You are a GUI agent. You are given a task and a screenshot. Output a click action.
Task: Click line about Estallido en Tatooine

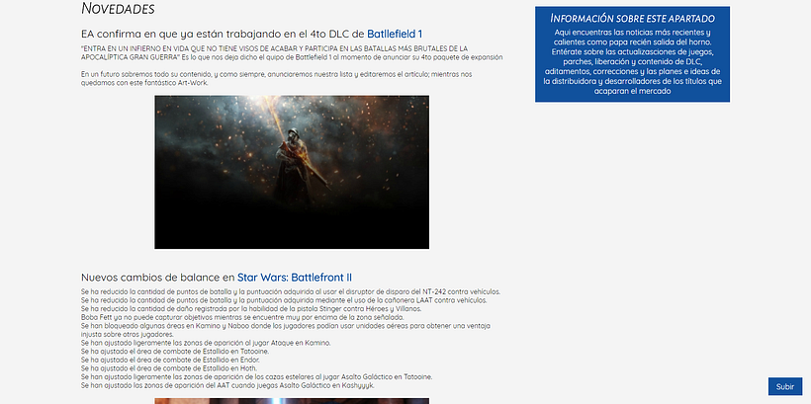coord(175,352)
